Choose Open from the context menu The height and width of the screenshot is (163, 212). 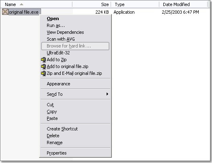pyautogui.click(x=75, y=19)
